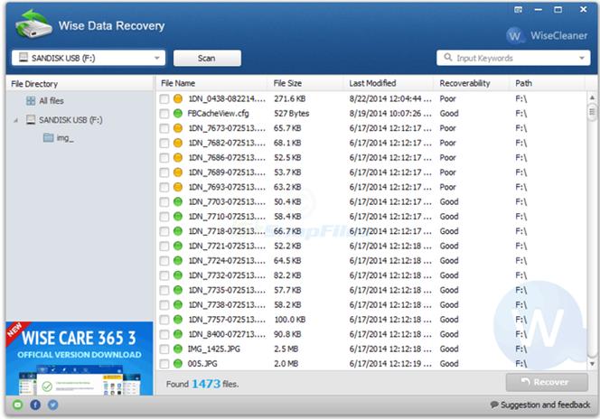The height and width of the screenshot is (419, 600).
Task: Open the menu icon beside minimize button
Action: coord(518,10)
